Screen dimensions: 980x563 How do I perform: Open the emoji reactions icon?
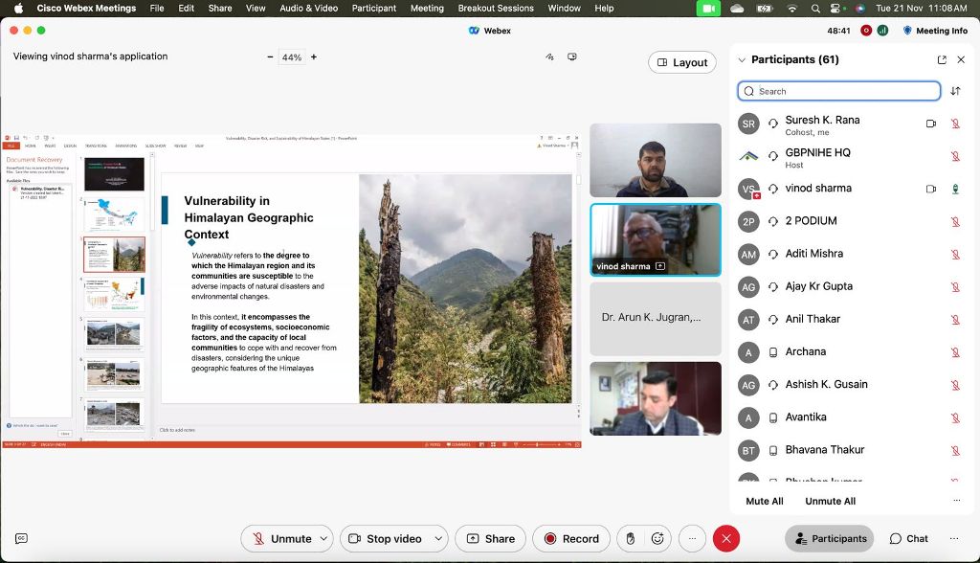[x=657, y=538]
